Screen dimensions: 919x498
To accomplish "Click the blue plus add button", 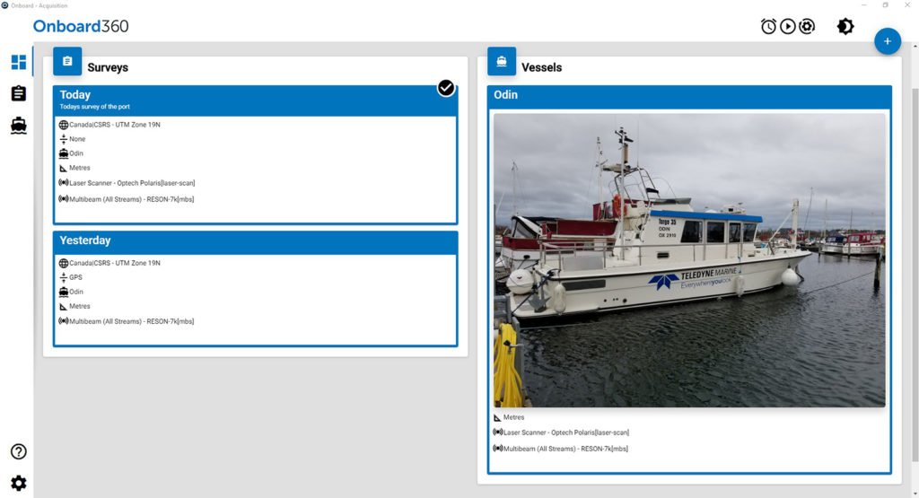I will point(888,41).
